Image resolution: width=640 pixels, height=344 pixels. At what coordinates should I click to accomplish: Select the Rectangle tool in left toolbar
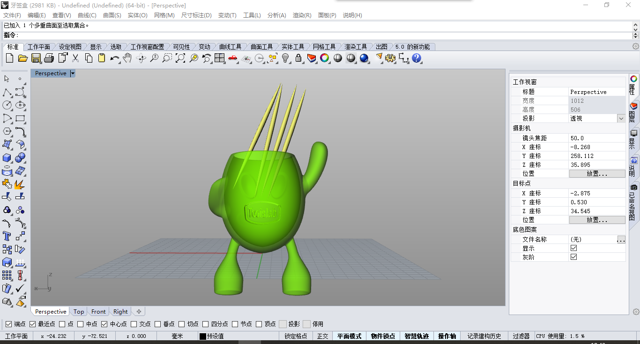point(20,118)
